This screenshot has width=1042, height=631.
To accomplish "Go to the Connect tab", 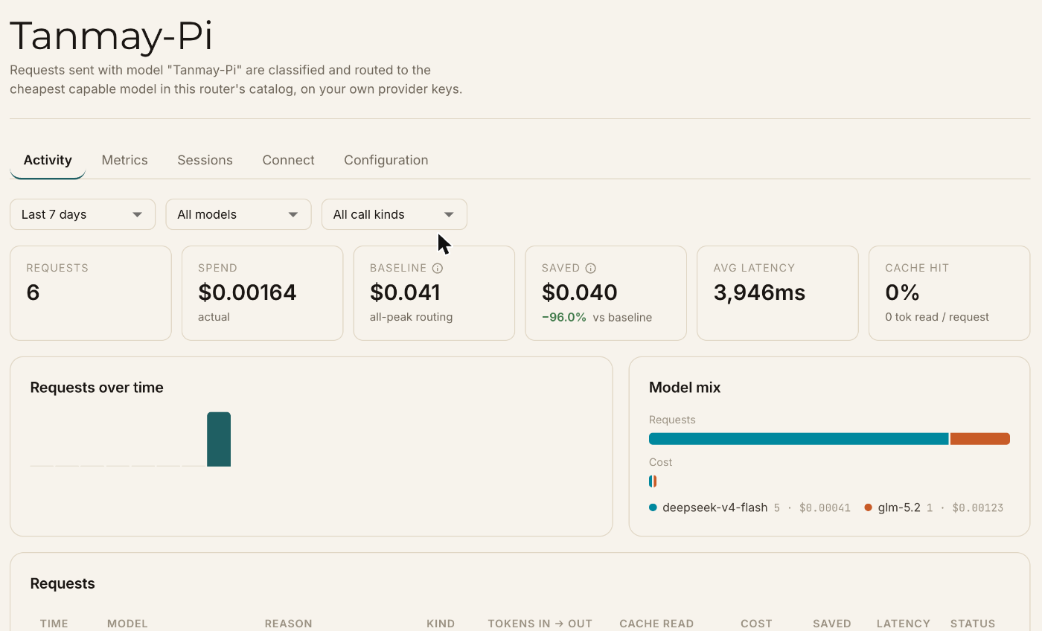I will pos(288,160).
